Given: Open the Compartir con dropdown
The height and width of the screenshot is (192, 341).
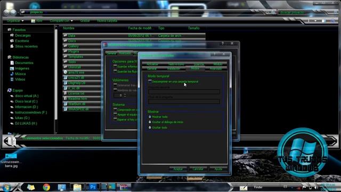Looking at the screenshot, I should coord(61,21).
